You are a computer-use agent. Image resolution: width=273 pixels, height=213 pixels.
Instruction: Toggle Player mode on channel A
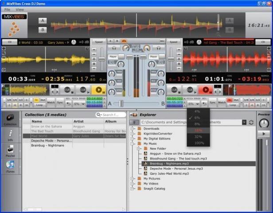[116, 57]
